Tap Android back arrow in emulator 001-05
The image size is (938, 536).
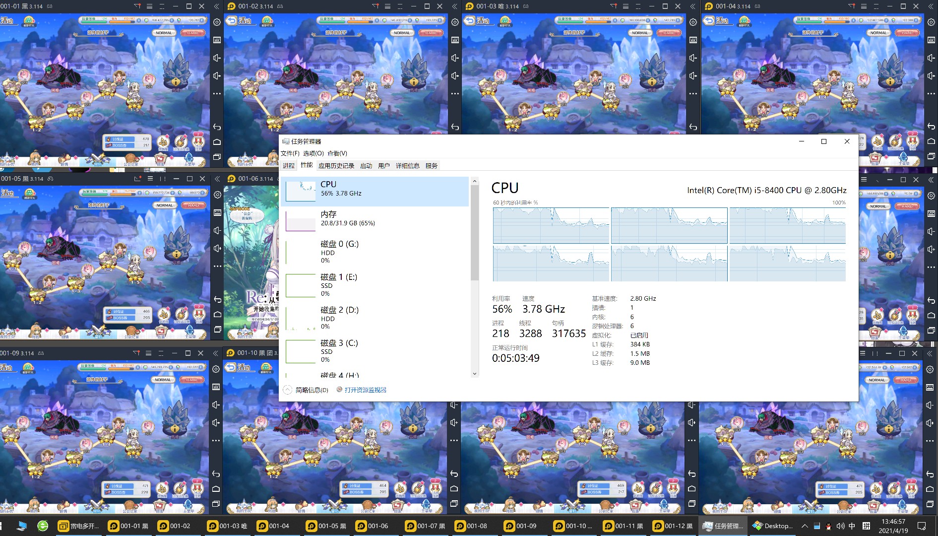click(x=217, y=300)
